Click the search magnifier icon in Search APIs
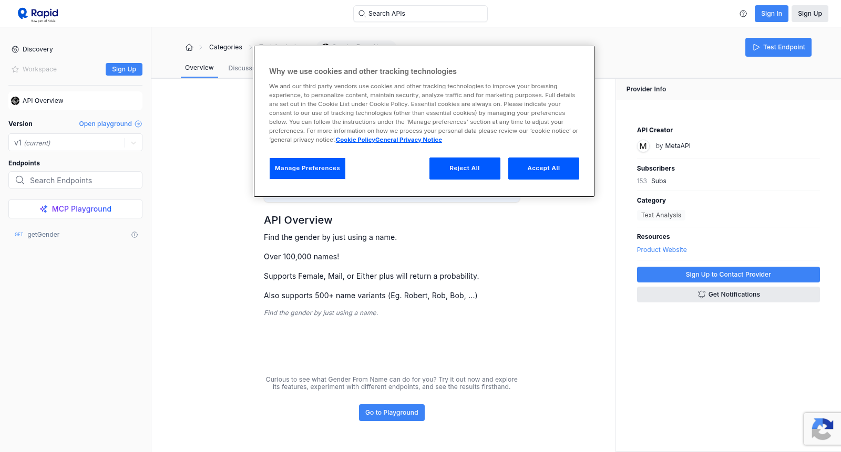Image resolution: width=841 pixels, height=452 pixels. tap(362, 14)
